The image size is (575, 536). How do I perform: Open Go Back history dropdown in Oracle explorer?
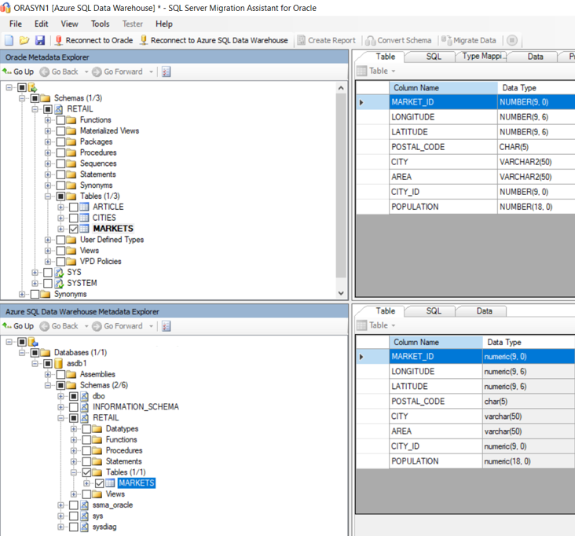(x=86, y=72)
